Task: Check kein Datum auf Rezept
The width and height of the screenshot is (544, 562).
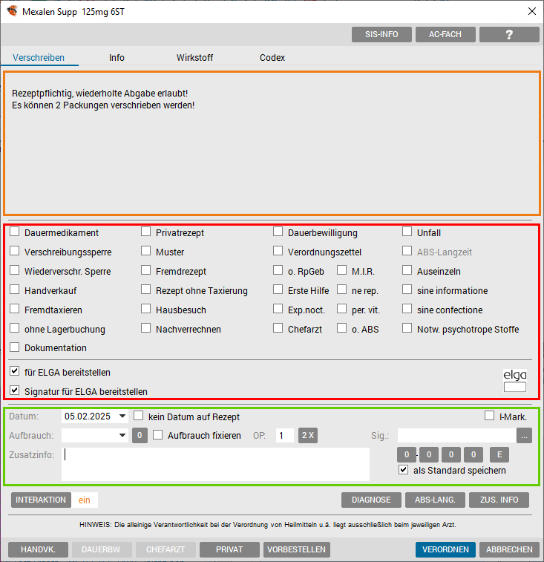Action: [138, 416]
